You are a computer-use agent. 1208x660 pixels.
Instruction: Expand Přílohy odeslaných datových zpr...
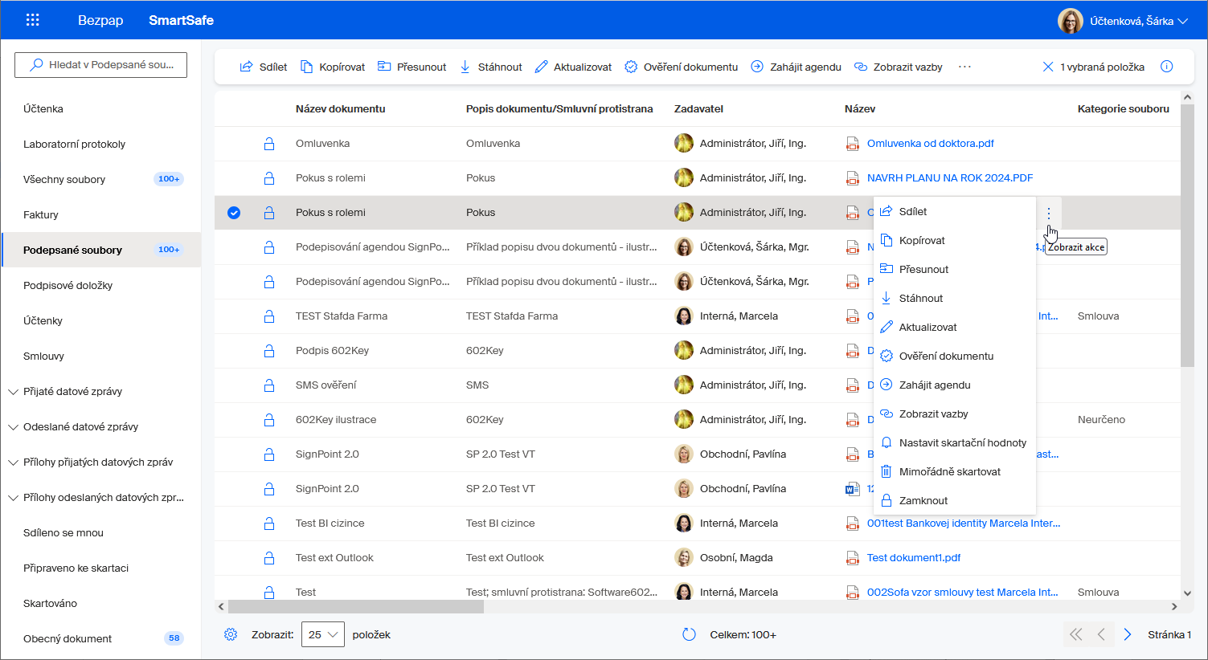13,498
